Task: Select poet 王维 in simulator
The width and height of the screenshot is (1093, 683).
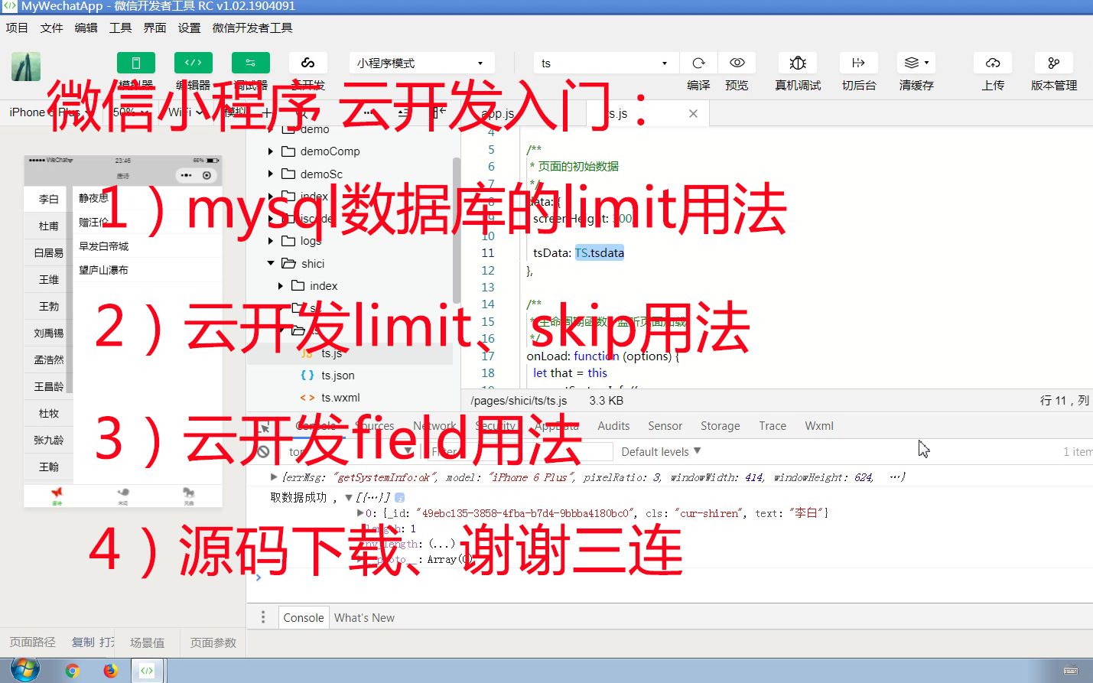Action: (x=48, y=279)
